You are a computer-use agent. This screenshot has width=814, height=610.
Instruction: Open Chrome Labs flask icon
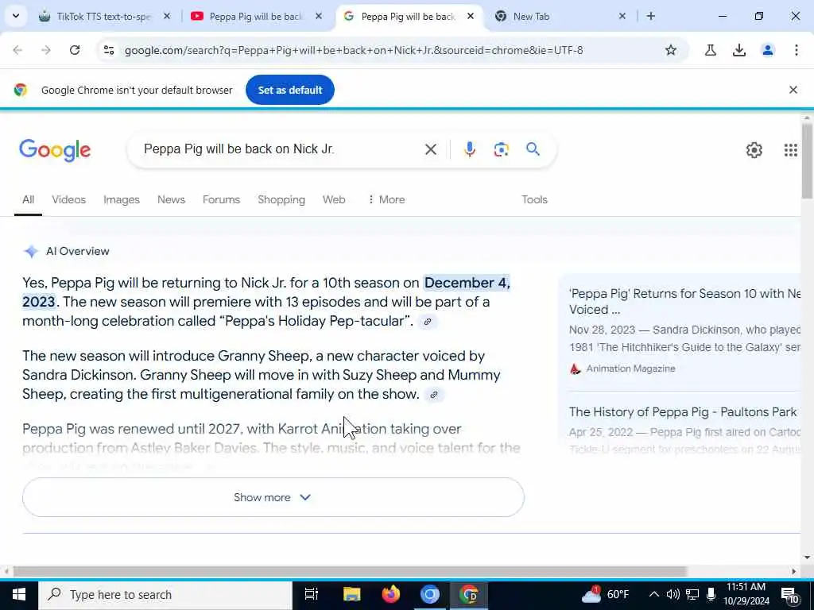click(710, 50)
